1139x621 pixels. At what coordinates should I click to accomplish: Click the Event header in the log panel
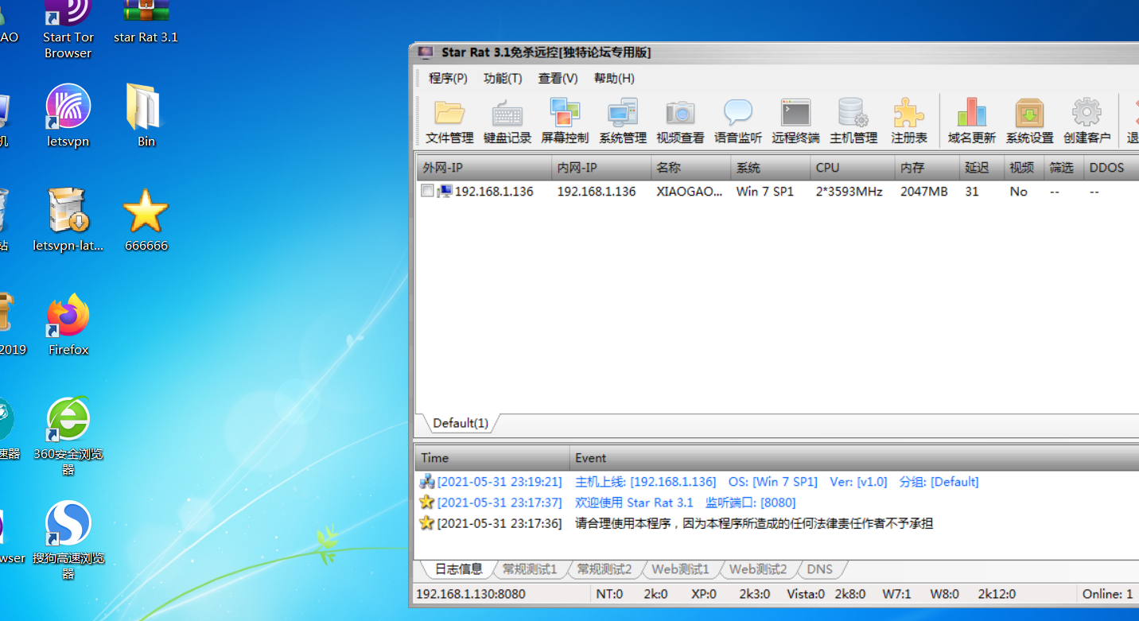(854, 458)
